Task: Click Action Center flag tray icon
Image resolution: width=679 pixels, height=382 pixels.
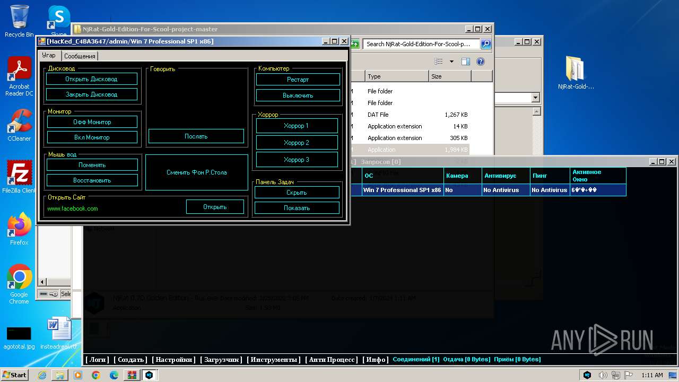Action: click(629, 375)
